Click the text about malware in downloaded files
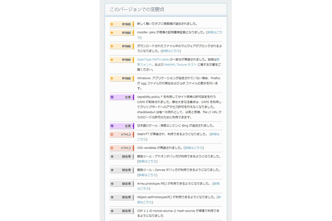 point(179,48)
